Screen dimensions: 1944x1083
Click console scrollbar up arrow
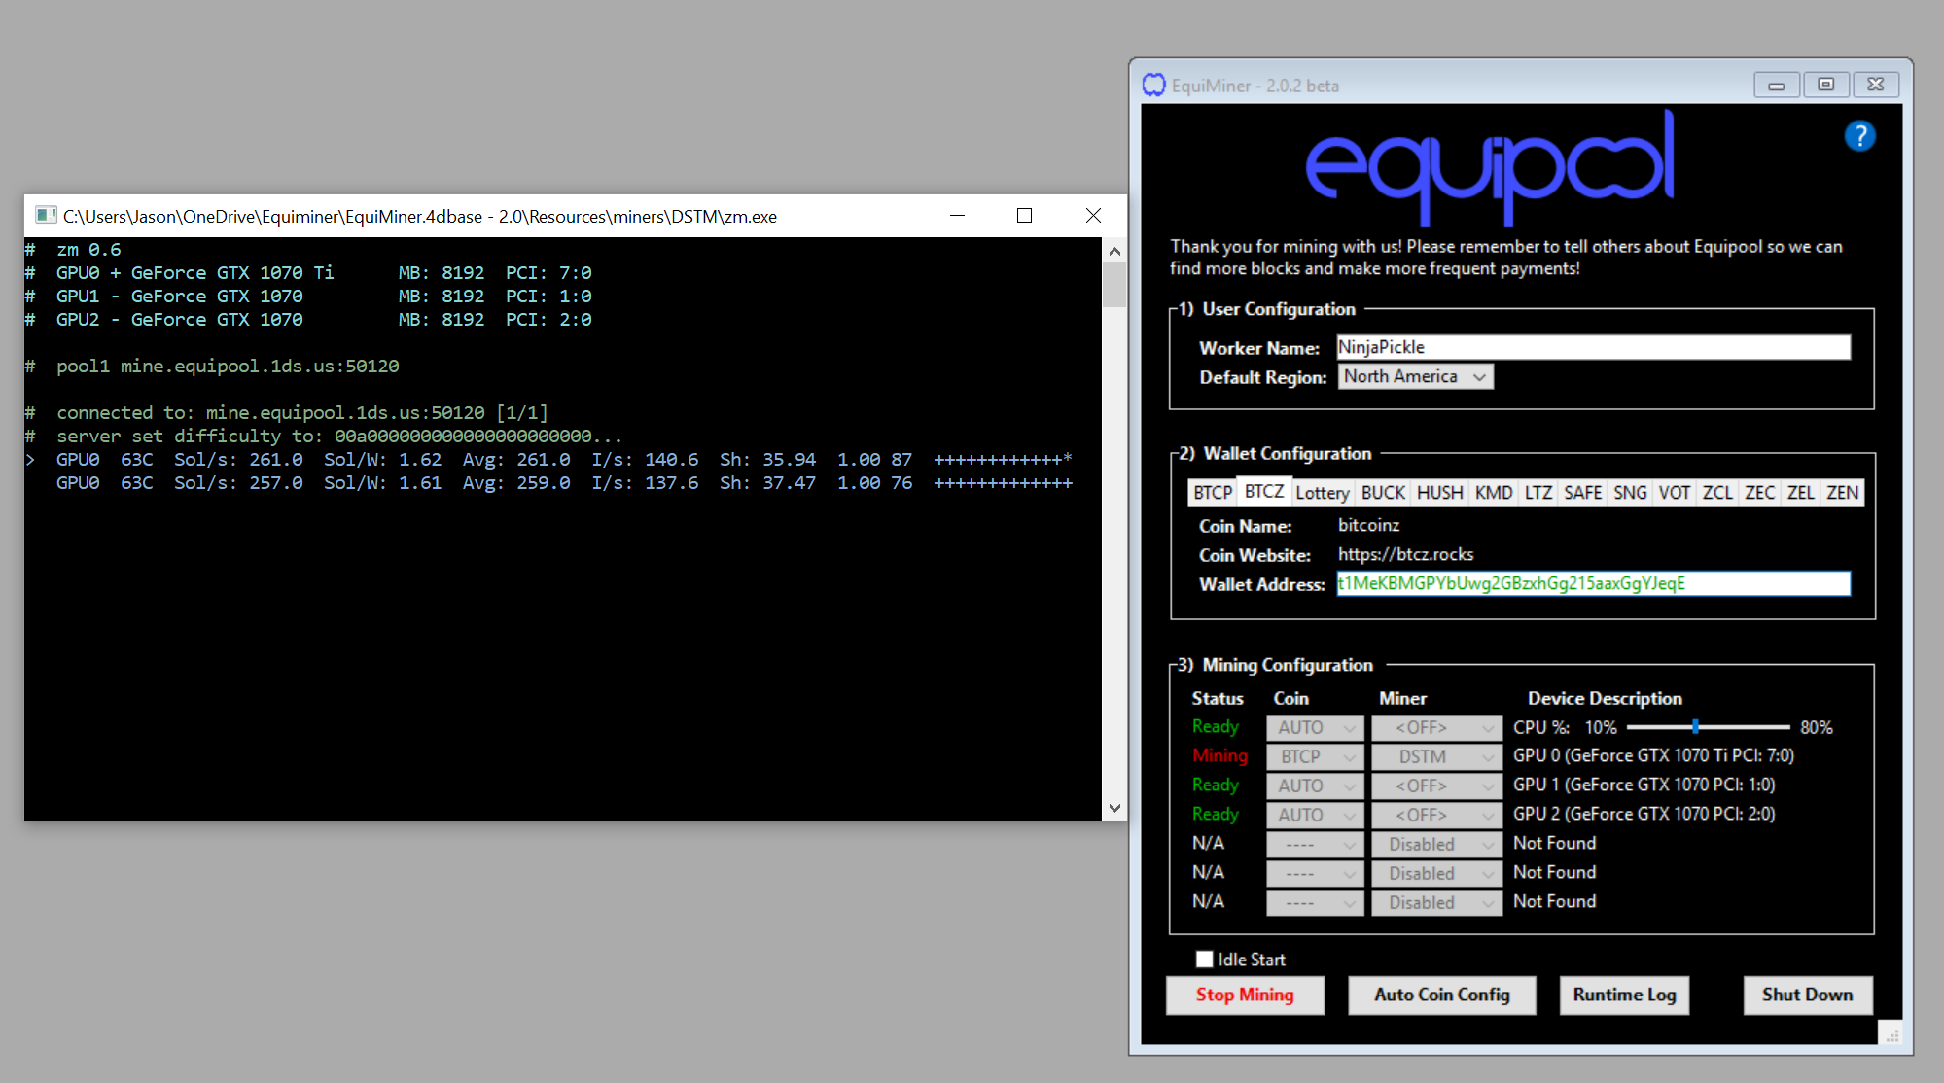[1114, 251]
